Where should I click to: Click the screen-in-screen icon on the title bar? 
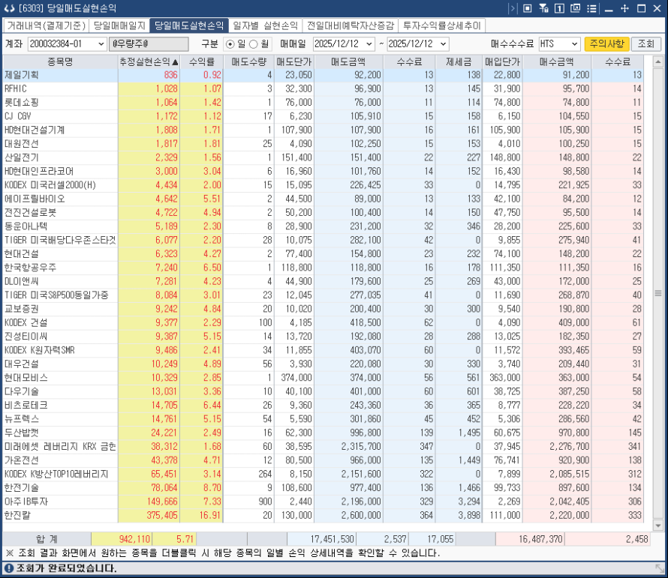click(528, 9)
